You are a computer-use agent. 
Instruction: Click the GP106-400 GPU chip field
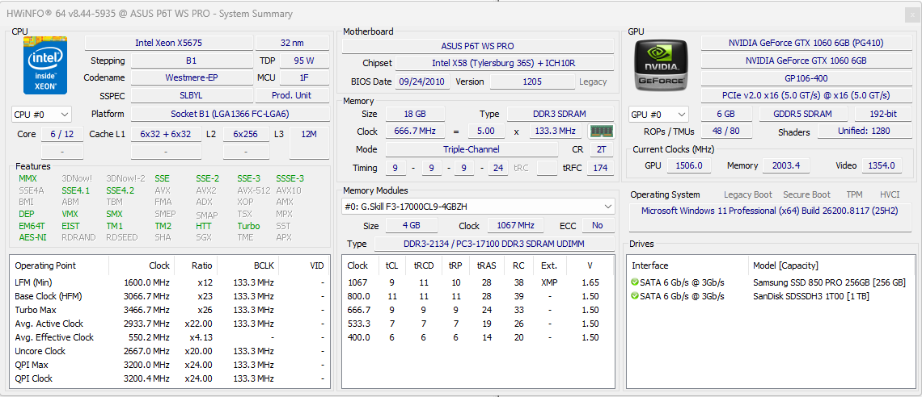[x=806, y=78]
